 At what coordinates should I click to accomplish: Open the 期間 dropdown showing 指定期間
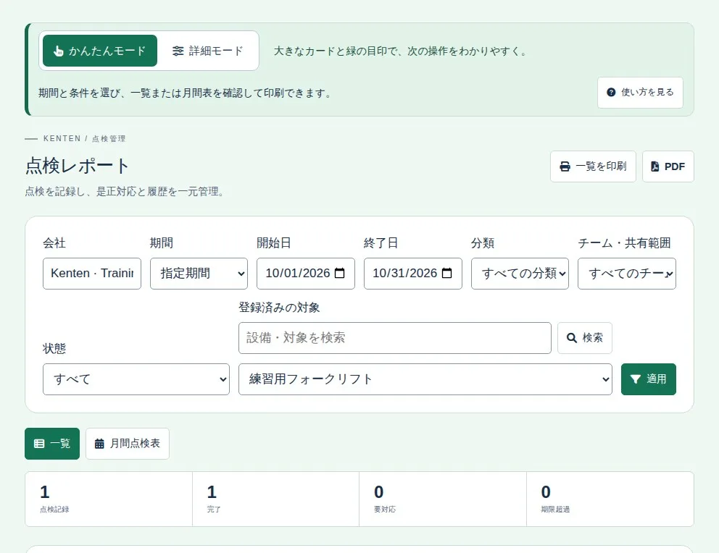coord(199,274)
